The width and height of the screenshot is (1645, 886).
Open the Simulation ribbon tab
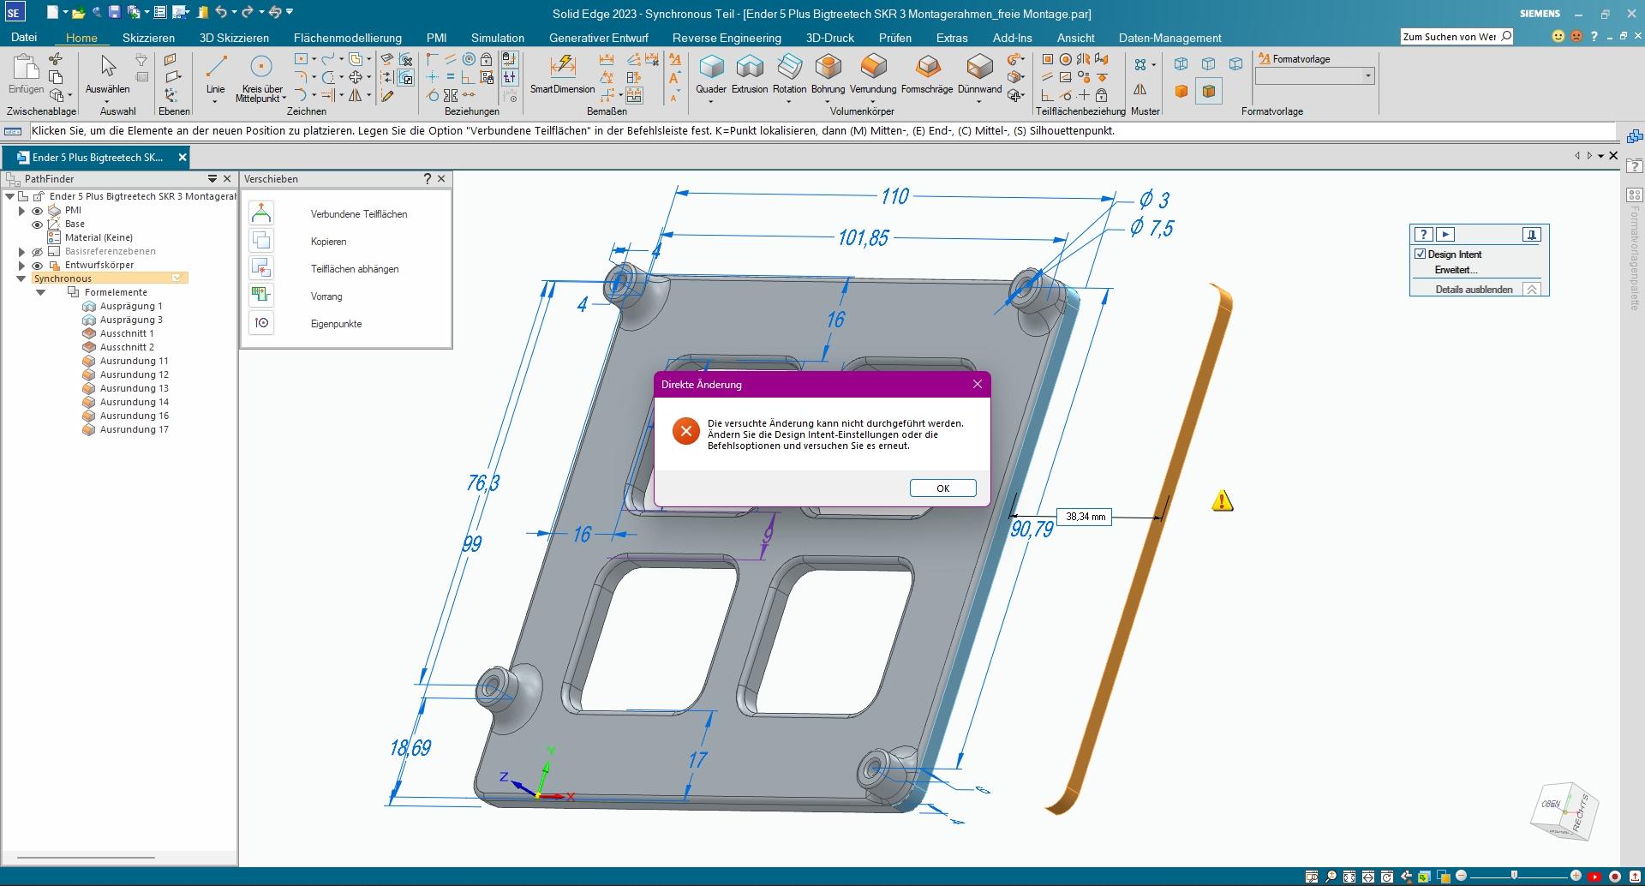tap(498, 38)
